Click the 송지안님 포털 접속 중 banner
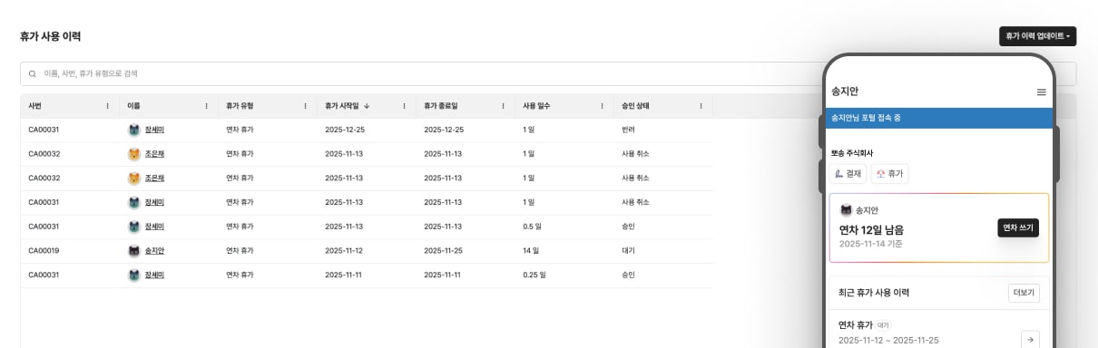This screenshot has width=1098, height=348. (x=938, y=118)
